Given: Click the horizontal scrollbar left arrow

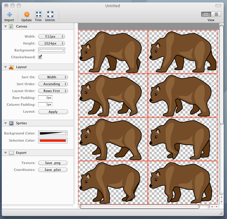Looking at the screenshot, I should 212,207.
